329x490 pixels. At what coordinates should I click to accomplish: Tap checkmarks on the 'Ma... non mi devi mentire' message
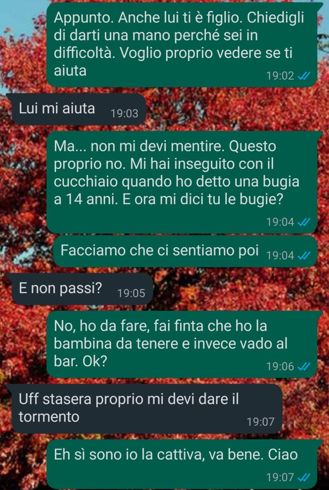click(304, 222)
